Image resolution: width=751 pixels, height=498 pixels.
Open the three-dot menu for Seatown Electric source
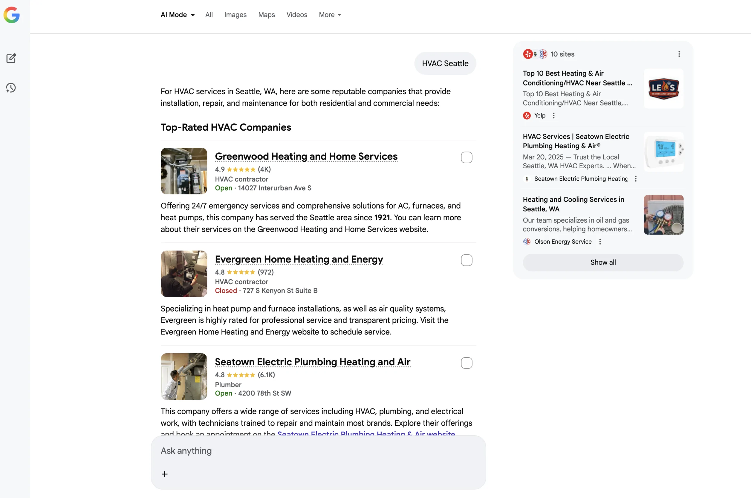[x=635, y=179]
